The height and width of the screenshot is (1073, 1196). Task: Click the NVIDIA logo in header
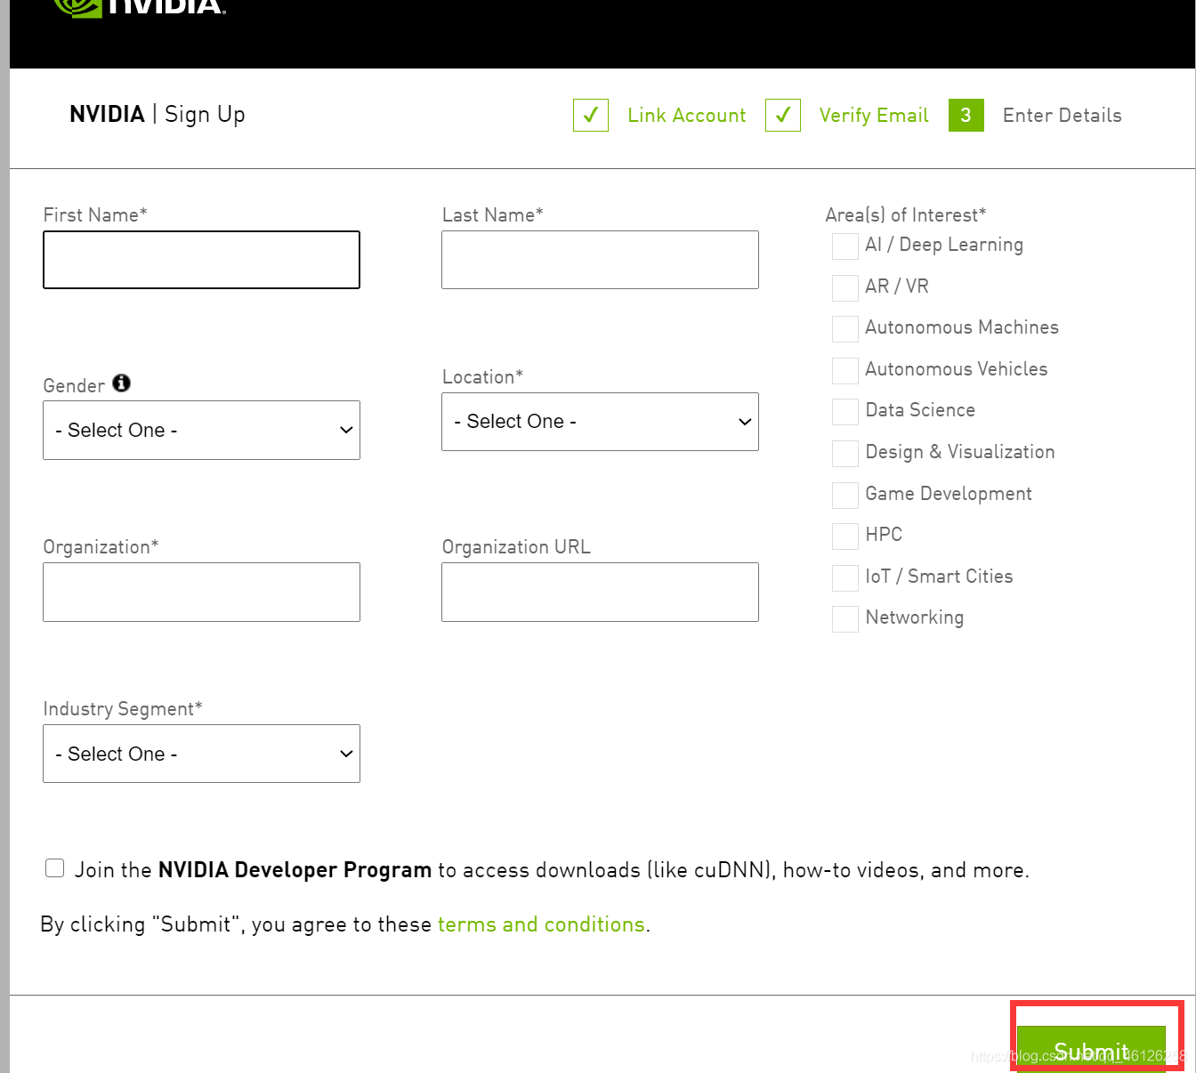coord(140,8)
